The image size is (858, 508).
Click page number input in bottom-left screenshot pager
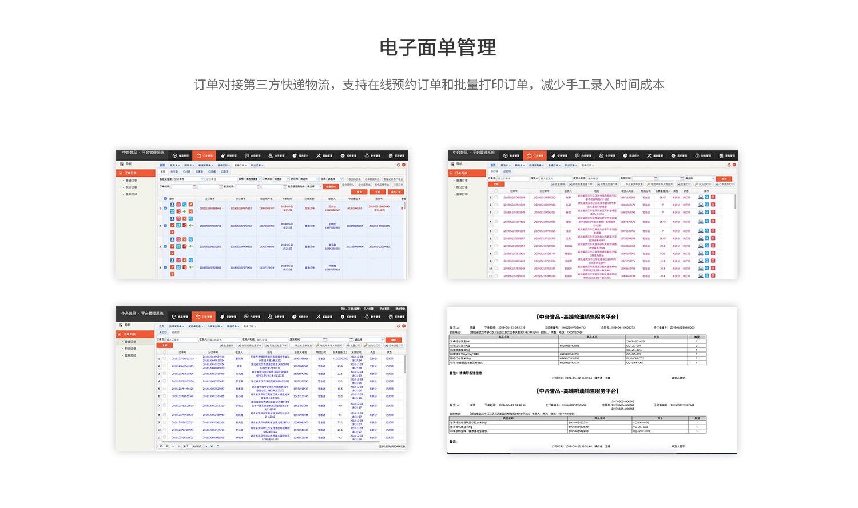[189, 446]
